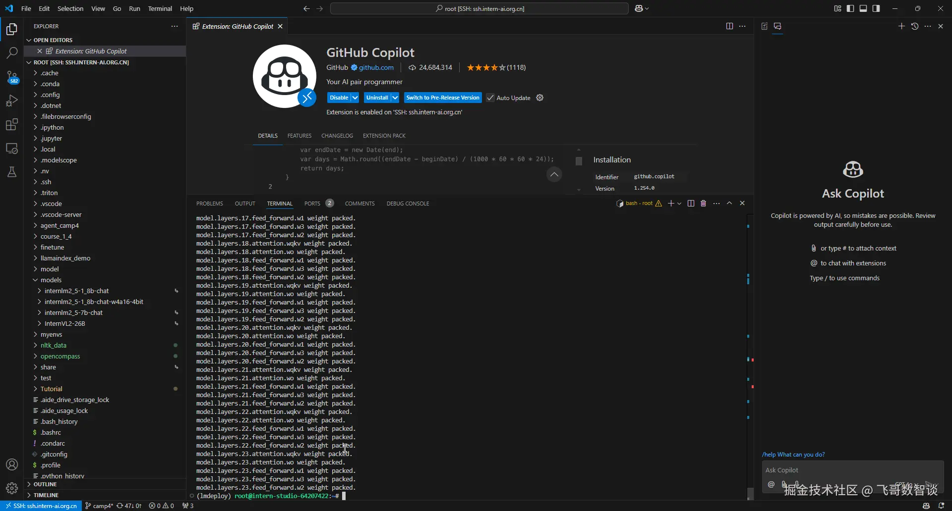Open terminal panel more actions ellipsis
952x511 pixels.
[x=716, y=204]
